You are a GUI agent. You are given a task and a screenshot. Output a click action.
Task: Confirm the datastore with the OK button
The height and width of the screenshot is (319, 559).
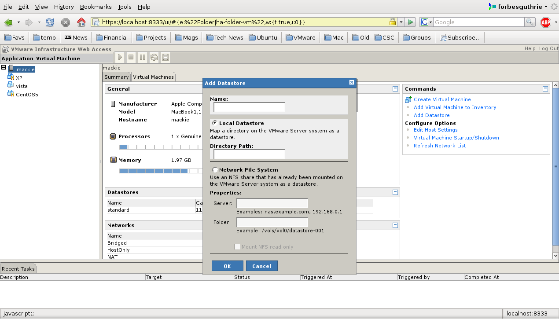pos(227,266)
